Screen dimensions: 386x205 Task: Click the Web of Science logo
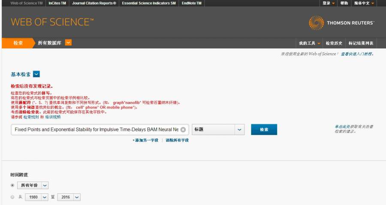52,22
